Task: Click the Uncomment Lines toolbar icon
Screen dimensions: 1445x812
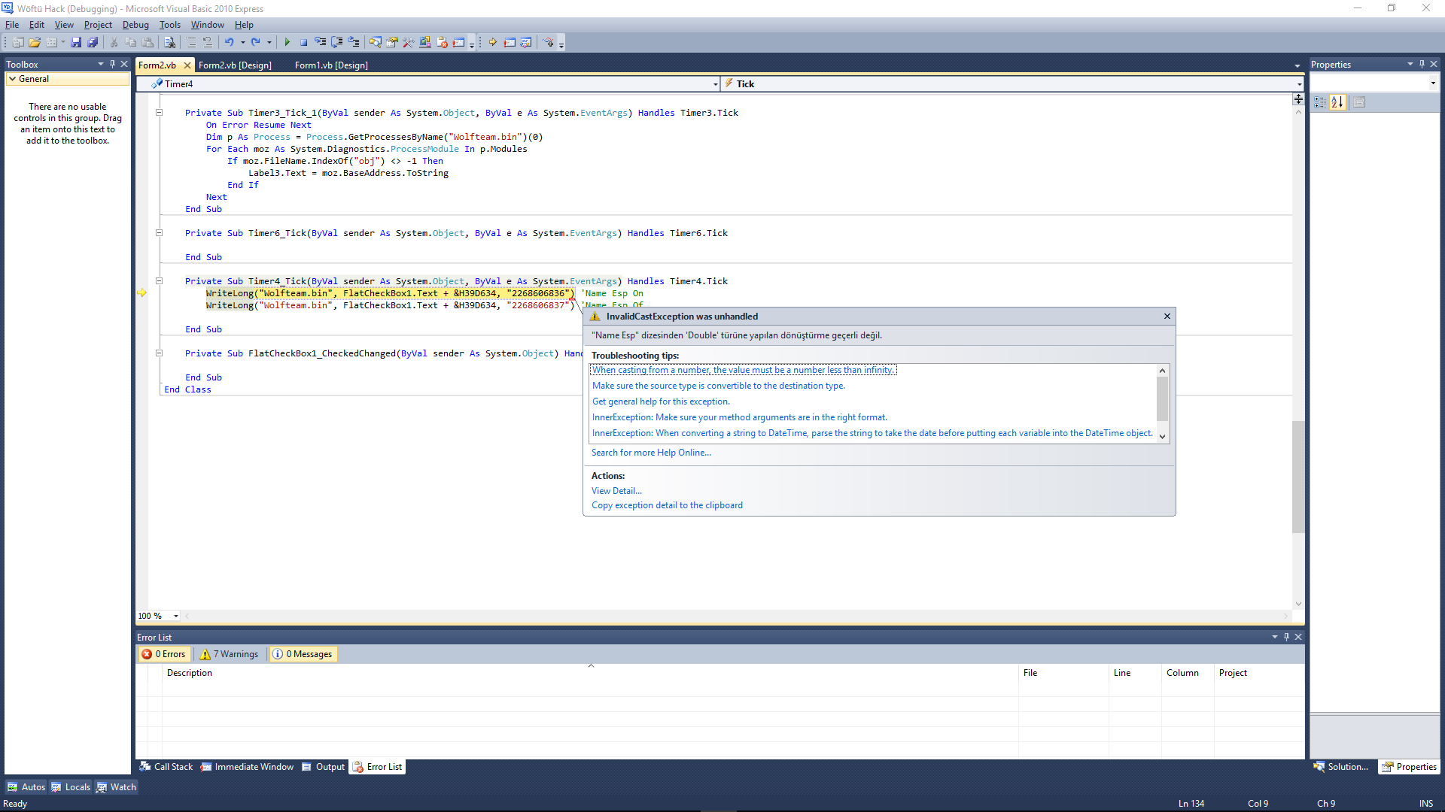Action: coord(208,43)
